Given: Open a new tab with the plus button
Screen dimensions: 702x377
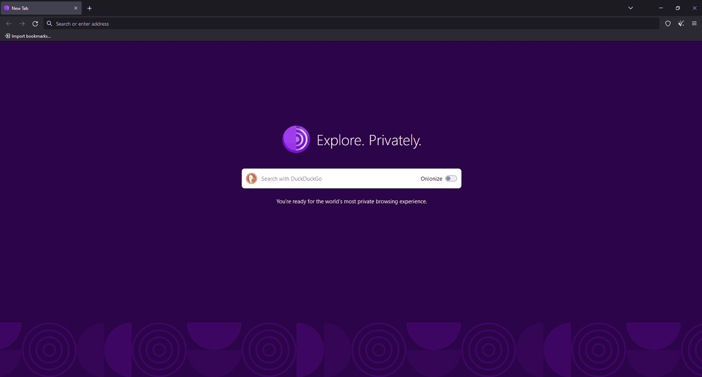Looking at the screenshot, I should [x=90, y=8].
